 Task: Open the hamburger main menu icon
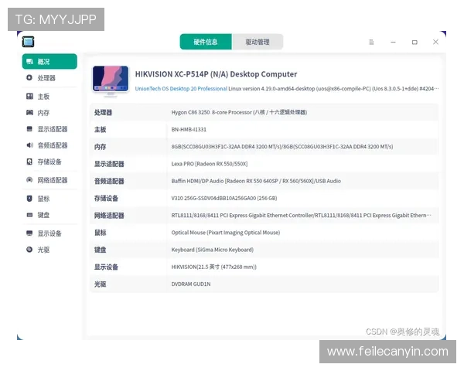pyautogui.click(x=371, y=42)
